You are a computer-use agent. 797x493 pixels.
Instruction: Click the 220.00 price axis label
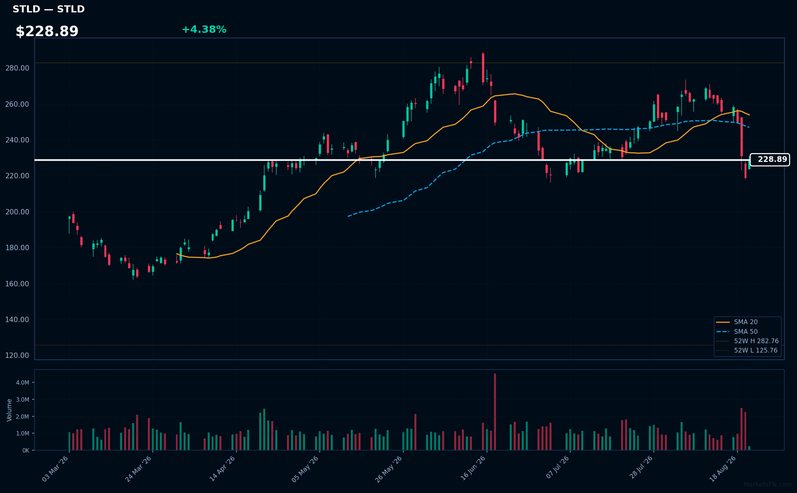(x=17, y=176)
